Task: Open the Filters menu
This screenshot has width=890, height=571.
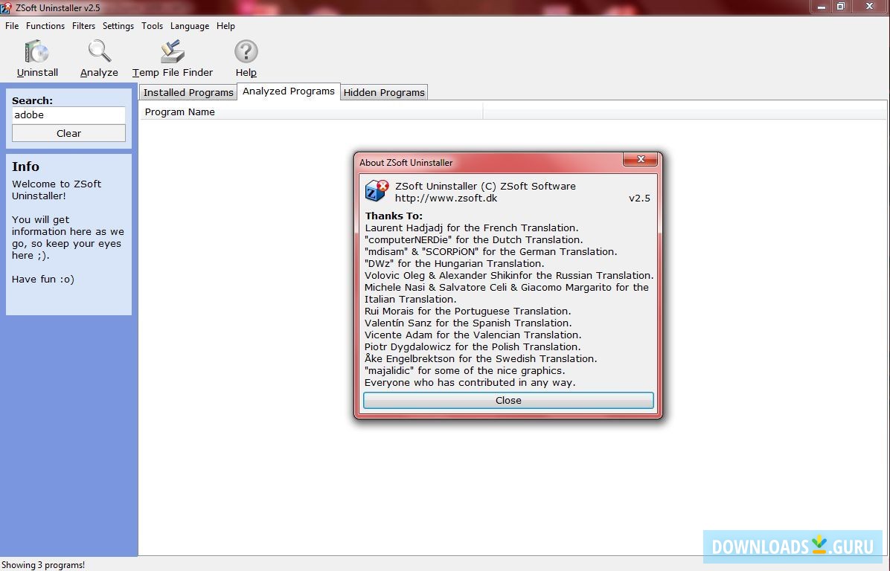Action: [x=83, y=26]
